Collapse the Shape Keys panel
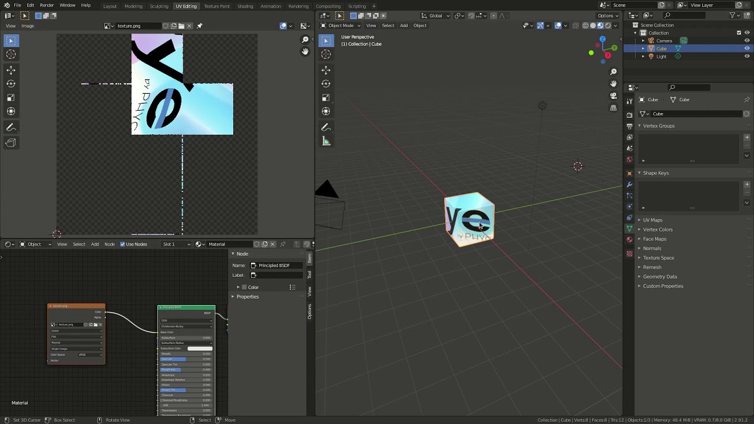Screen dimensions: 754x424 pos(656,173)
